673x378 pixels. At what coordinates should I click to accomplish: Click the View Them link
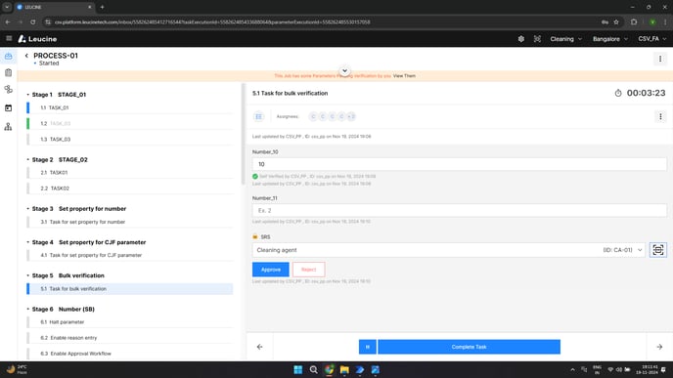pyautogui.click(x=404, y=76)
